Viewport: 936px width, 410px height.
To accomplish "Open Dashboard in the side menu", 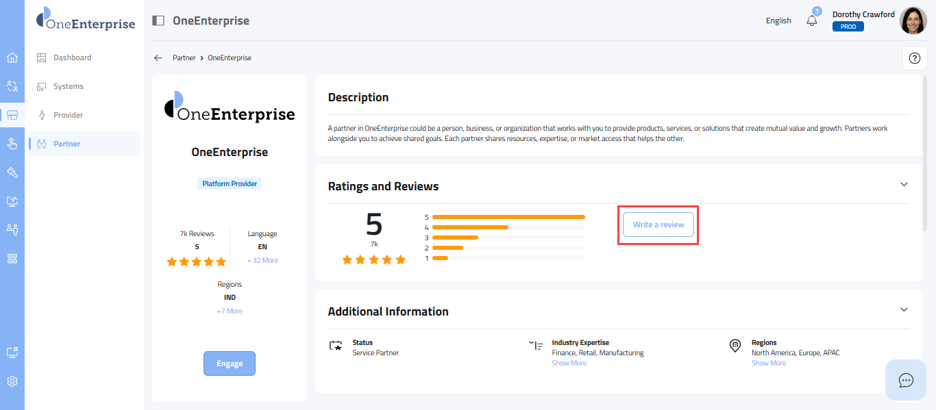I will pyautogui.click(x=72, y=57).
